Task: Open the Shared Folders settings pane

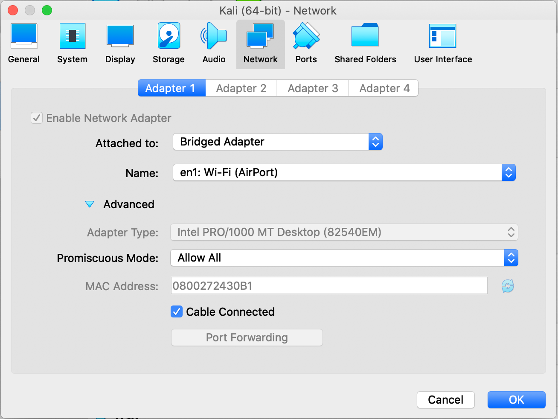Action: click(365, 44)
